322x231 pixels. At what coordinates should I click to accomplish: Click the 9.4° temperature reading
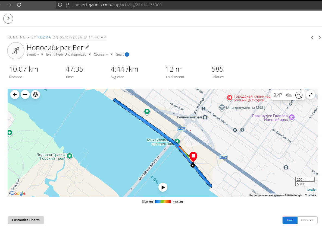point(278,95)
